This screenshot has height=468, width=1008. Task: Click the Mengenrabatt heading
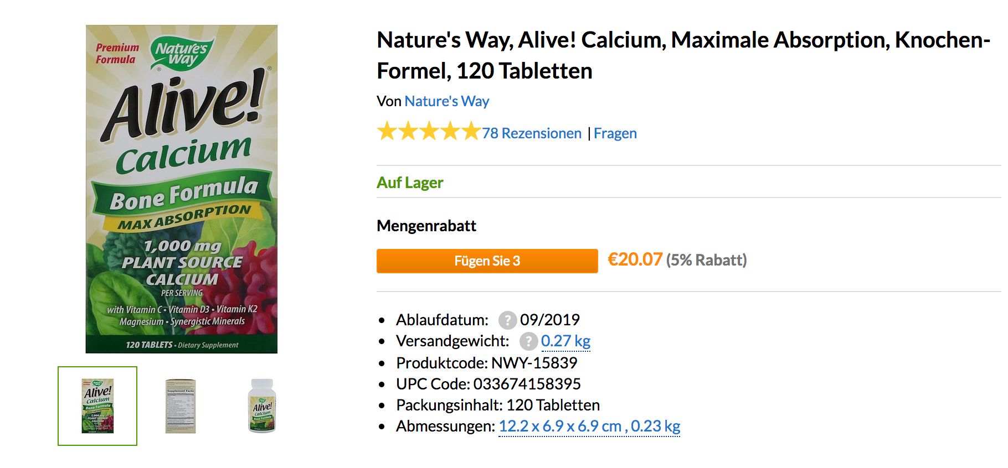pos(426,226)
